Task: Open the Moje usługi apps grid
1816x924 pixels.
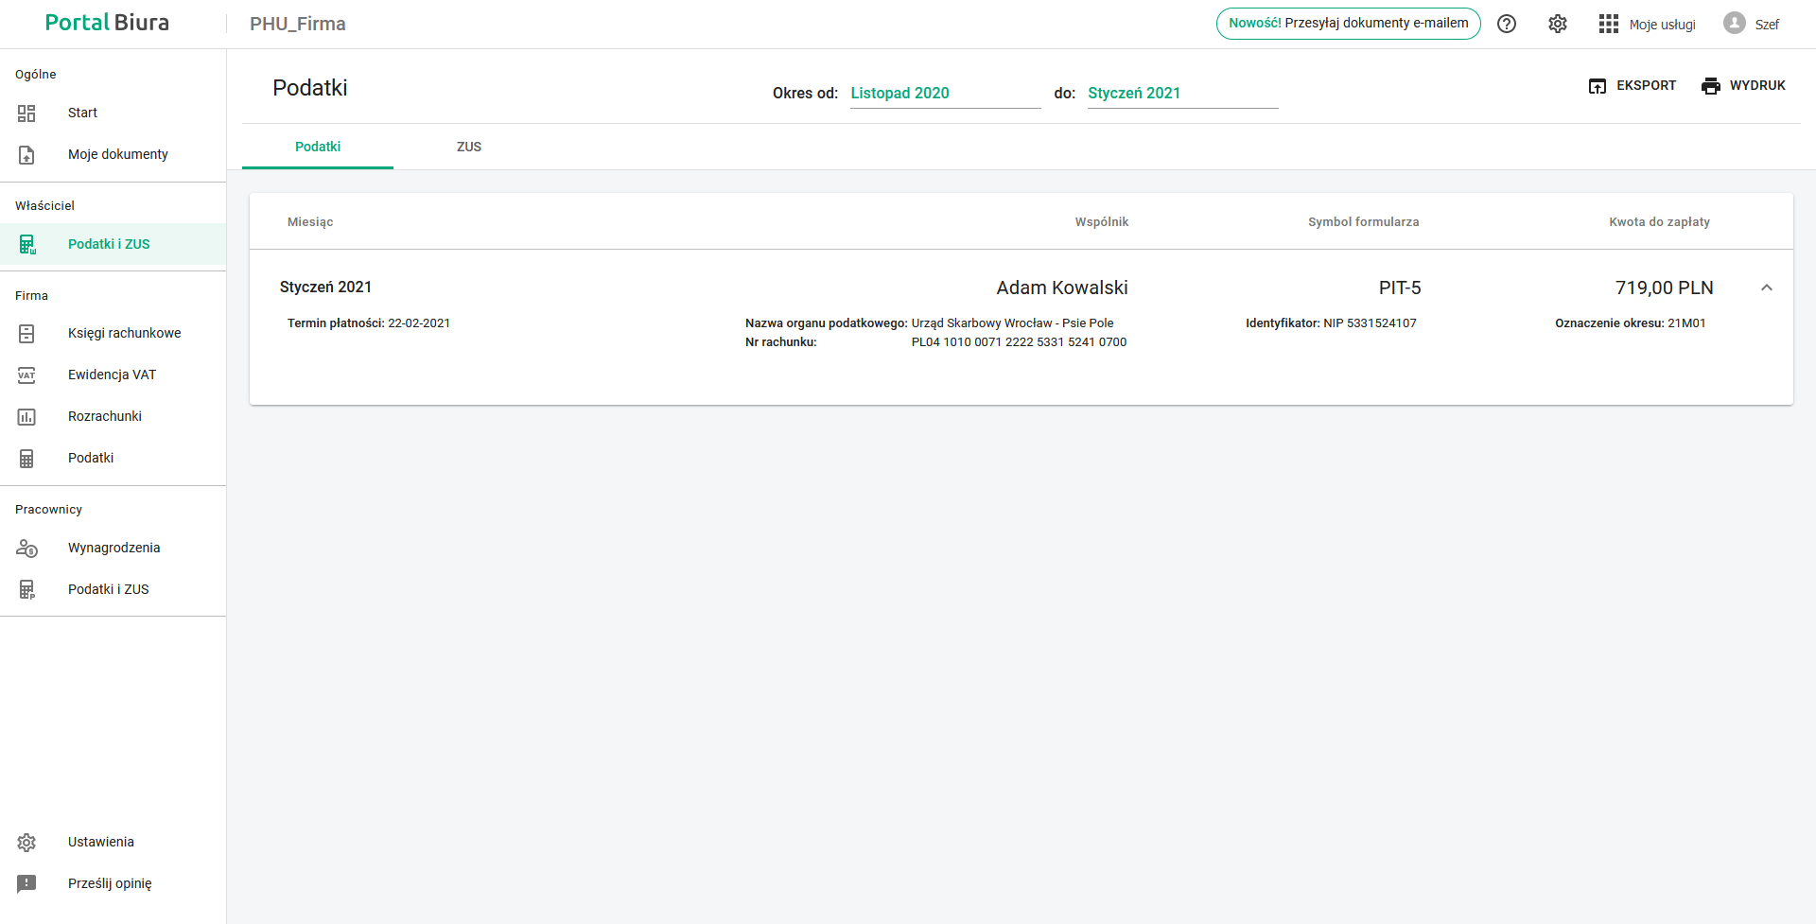Action: 1609,24
